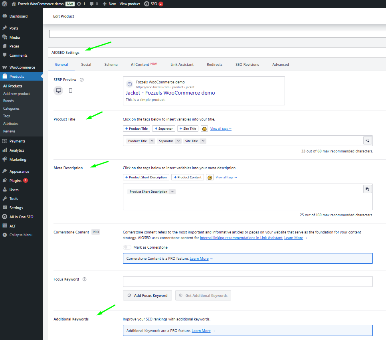Click inside the meta description text area
The height and width of the screenshot is (340, 386).
click(x=248, y=197)
